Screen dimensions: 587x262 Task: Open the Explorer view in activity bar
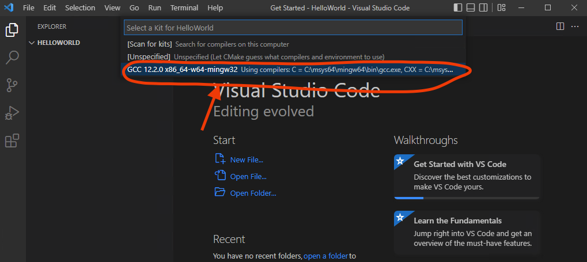click(12, 30)
